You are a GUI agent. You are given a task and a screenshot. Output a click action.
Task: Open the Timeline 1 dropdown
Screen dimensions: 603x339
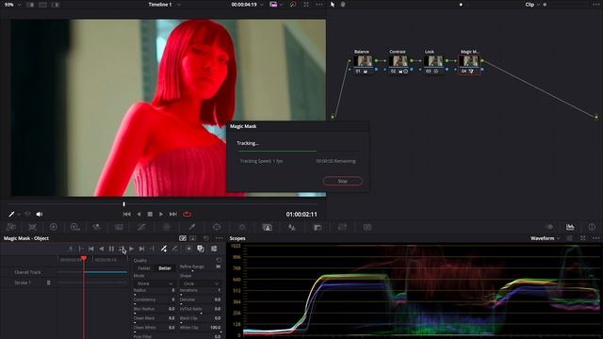[164, 5]
